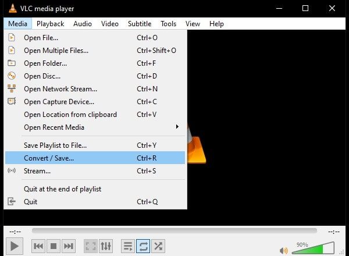Click the elapsed time label on the left
Image resolution: width=349 pixels, height=256 pixels.
15,232
